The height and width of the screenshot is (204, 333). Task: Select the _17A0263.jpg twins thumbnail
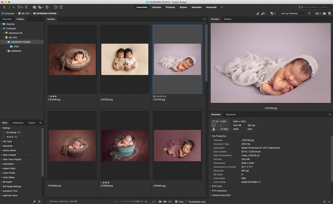tap(125, 59)
